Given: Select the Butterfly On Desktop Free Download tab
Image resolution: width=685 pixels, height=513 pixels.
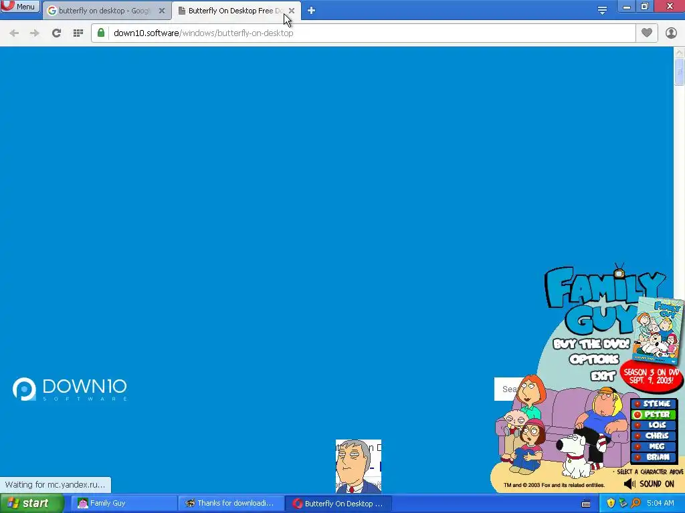Looking at the screenshot, I should click(x=236, y=11).
